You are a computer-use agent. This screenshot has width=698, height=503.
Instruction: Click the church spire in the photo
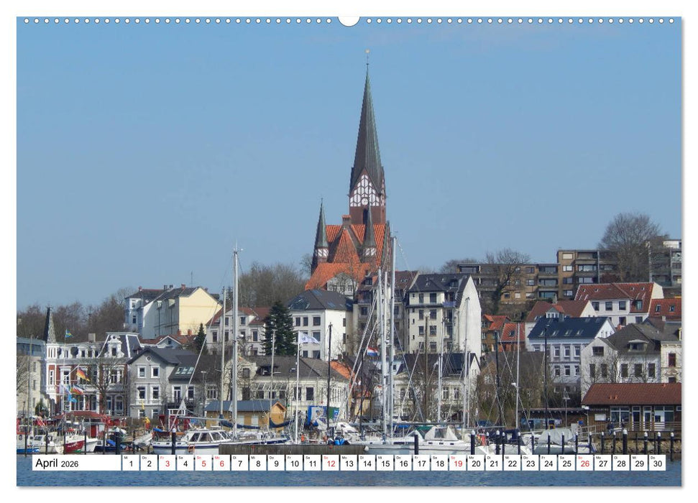coord(368,129)
